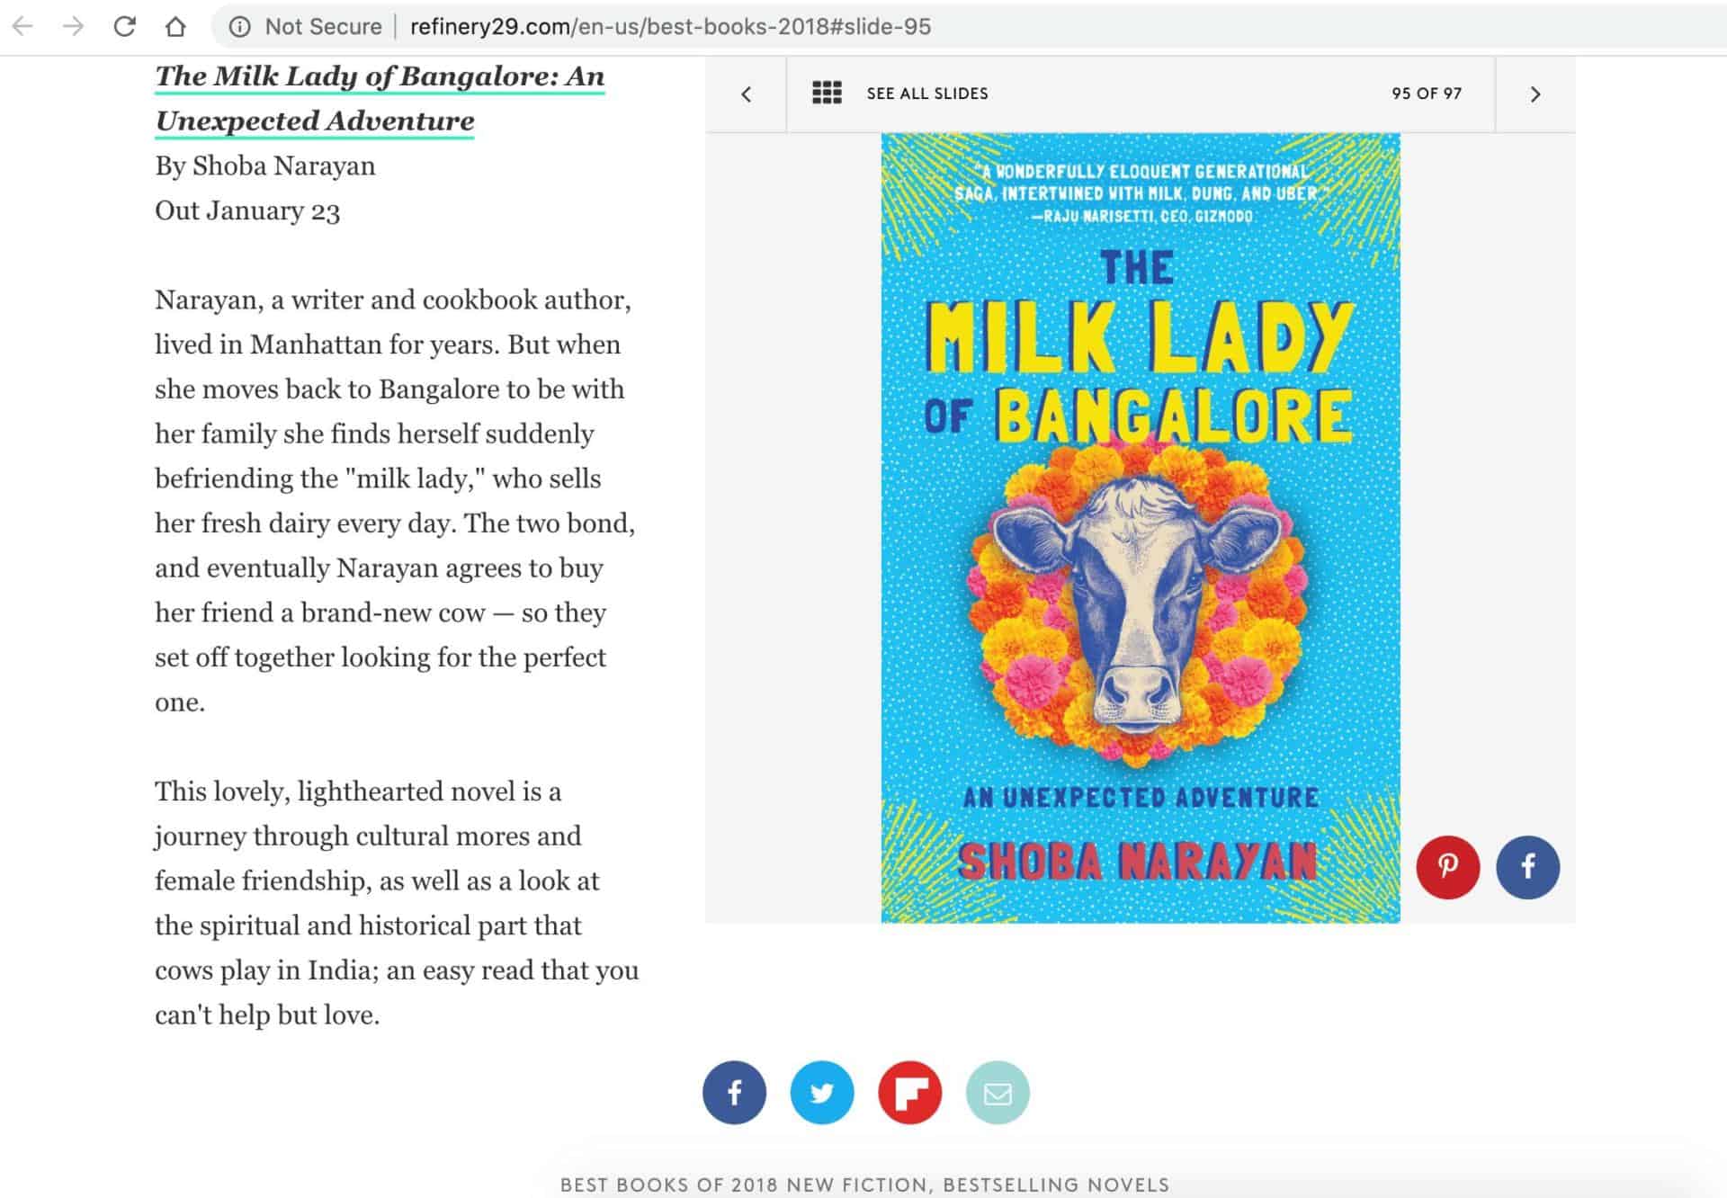The height and width of the screenshot is (1198, 1727).
Task: Pin the book cover on Pinterest
Action: click(x=1447, y=867)
